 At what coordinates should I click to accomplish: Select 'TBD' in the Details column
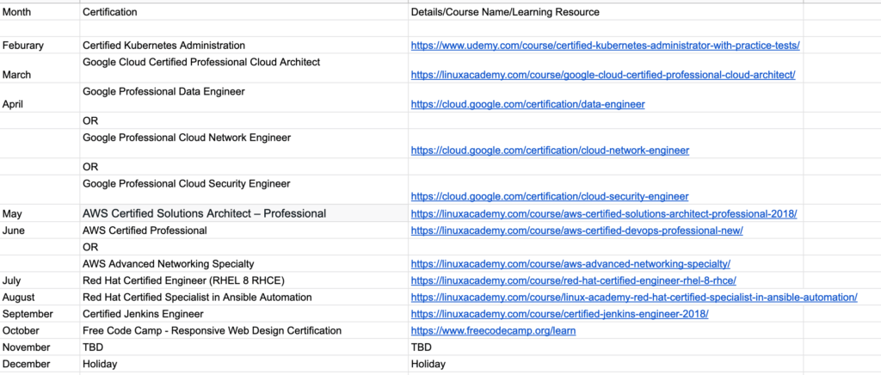click(606, 347)
